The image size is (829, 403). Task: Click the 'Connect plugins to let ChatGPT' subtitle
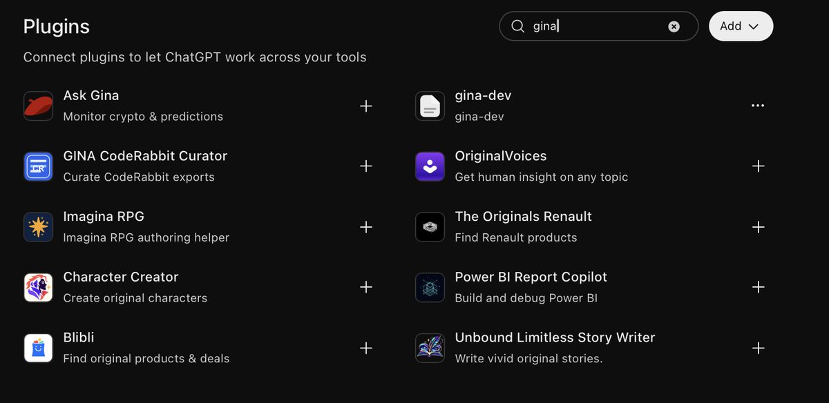pos(195,57)
